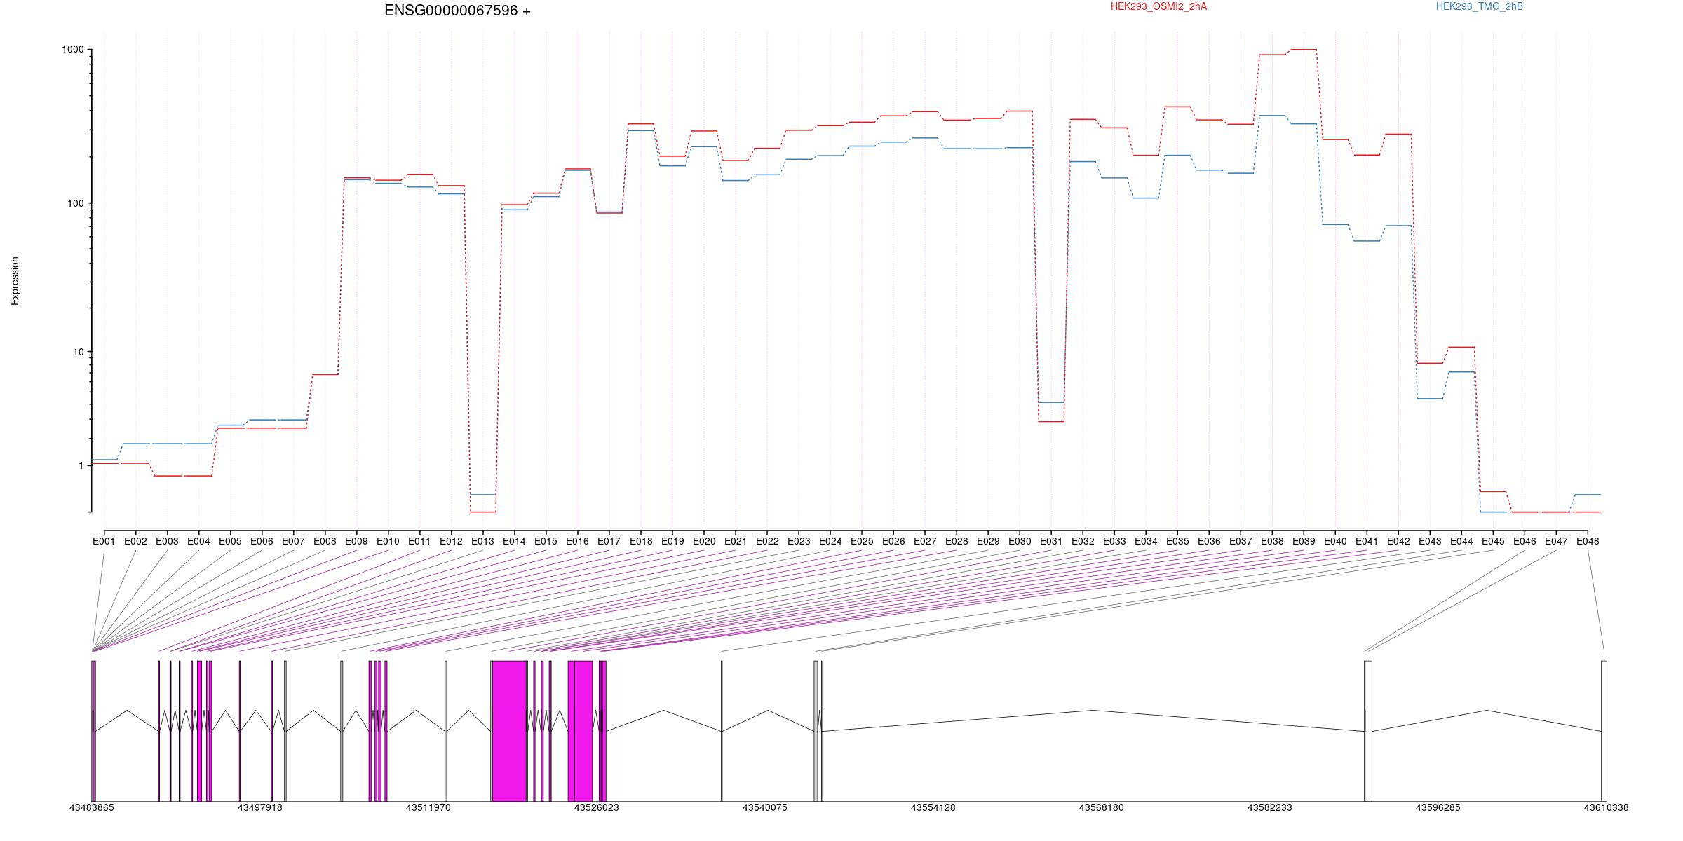
Task: Select exon bin label E005
Action: [x=230, y=541]
